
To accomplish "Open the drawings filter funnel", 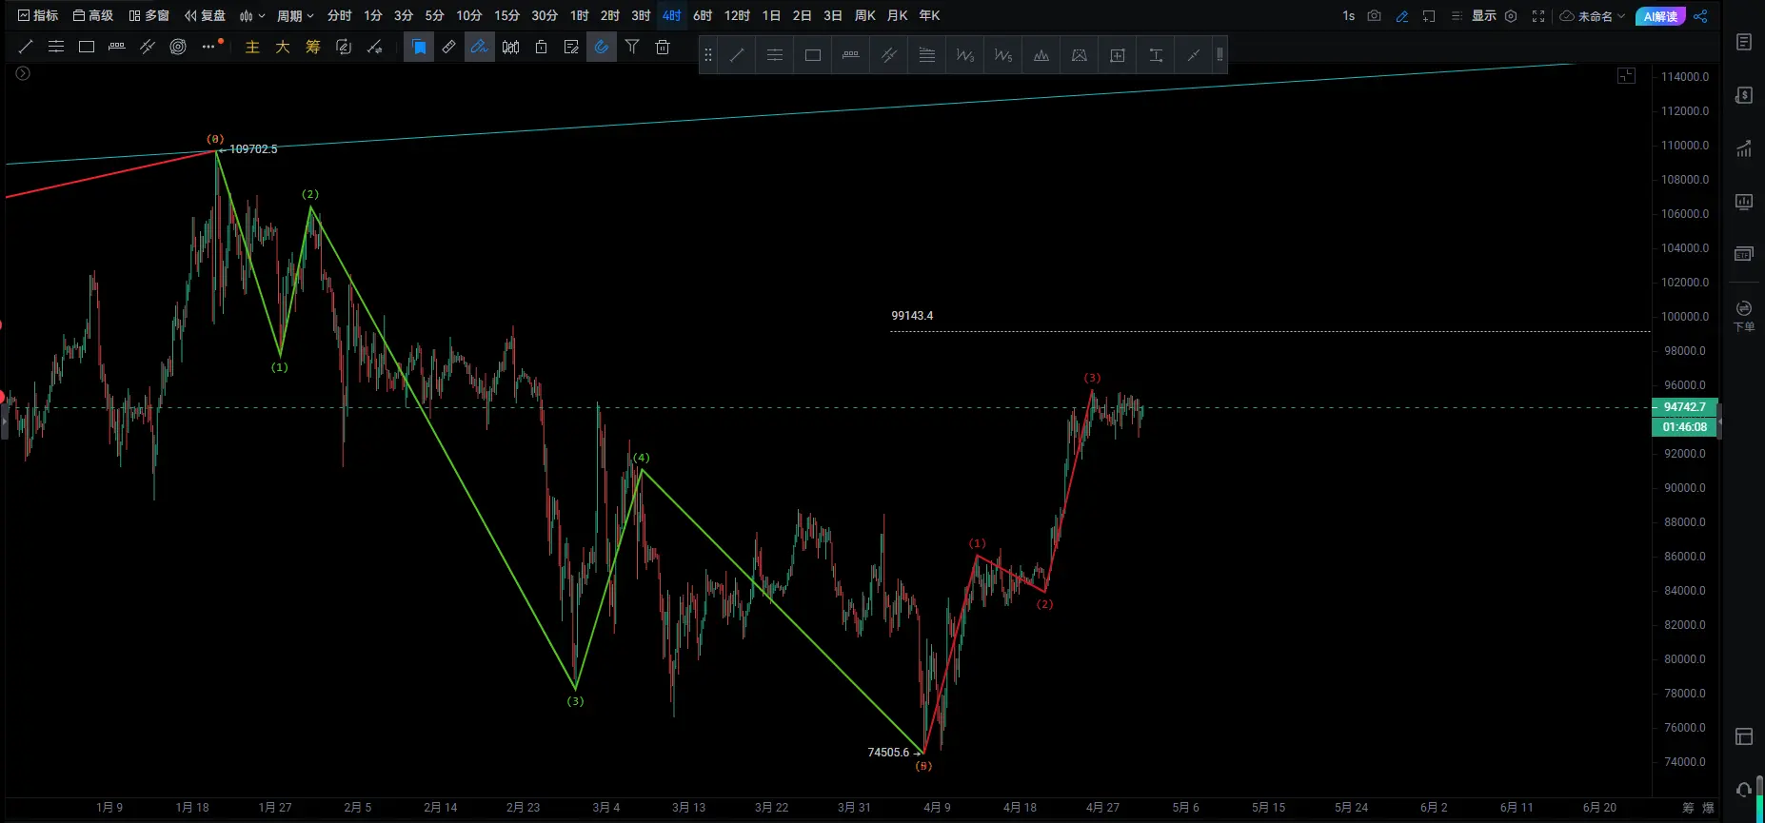I will (x=632, y=47).
